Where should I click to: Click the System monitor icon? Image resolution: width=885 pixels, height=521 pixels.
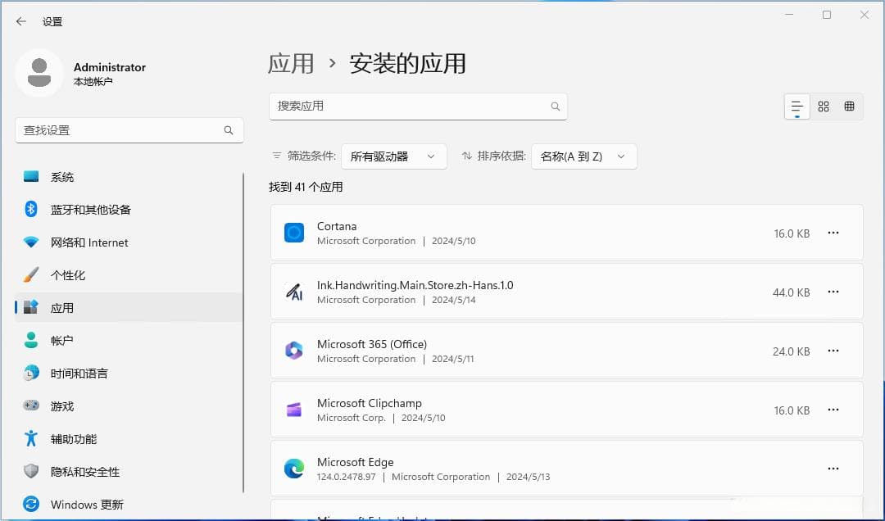pos(31,177)
